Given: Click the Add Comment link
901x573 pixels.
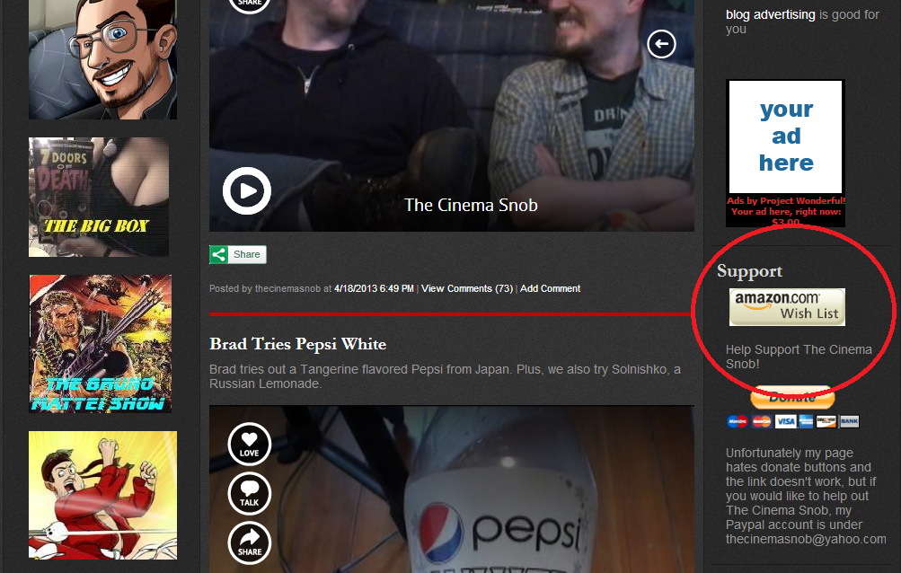Looking at the screenshot, I should pos(550,288).
